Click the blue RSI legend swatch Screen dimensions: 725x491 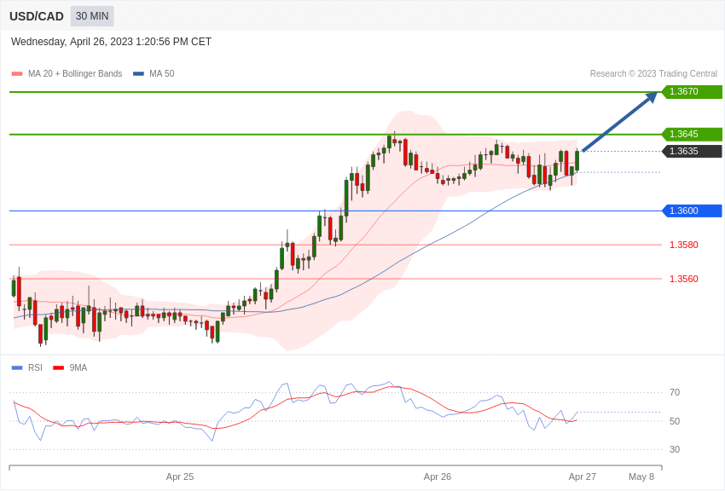click(x=17, y=367)
